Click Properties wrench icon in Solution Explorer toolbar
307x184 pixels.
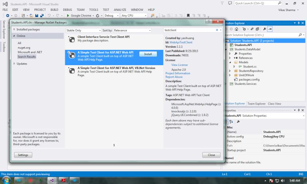pyautogui.click(x=264, y=29)
